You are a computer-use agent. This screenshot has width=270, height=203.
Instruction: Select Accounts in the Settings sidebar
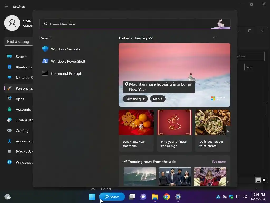19,109
